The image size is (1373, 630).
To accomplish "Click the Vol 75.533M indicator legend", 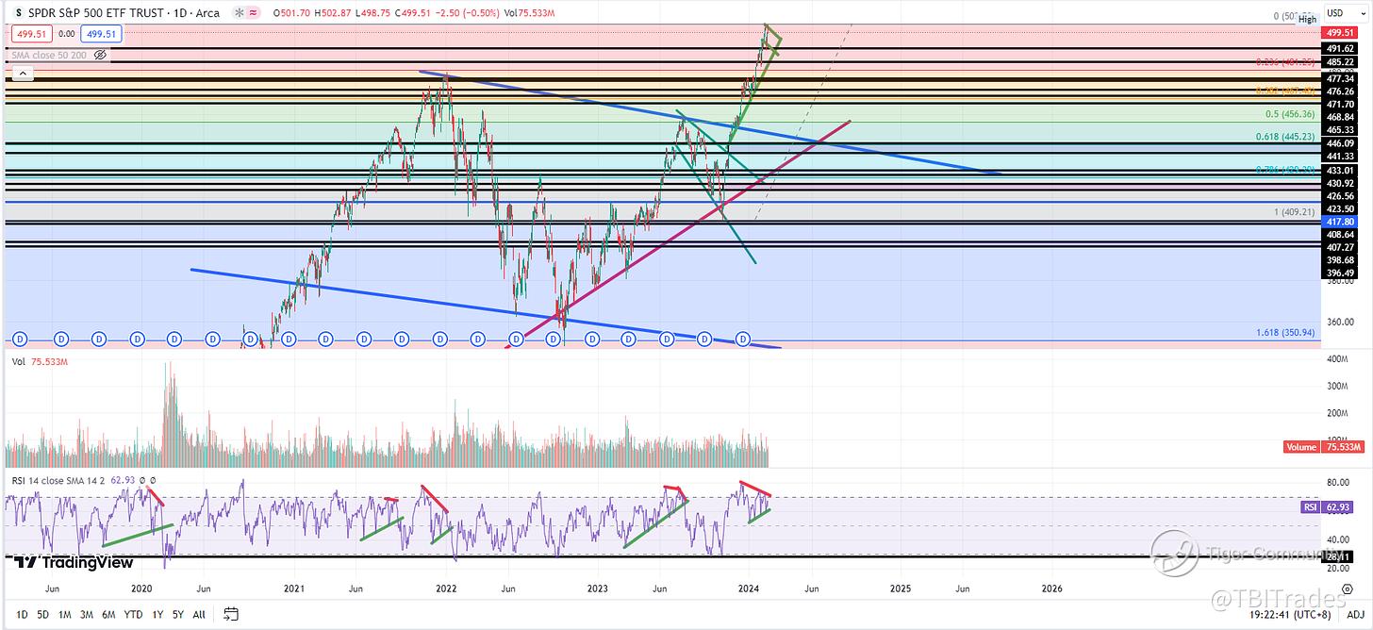I will [x=41, y=361].
